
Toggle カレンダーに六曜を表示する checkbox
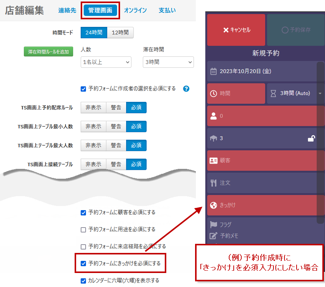coord(83,281)
